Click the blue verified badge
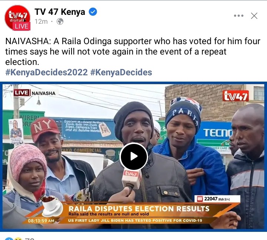 coord(93,12)
